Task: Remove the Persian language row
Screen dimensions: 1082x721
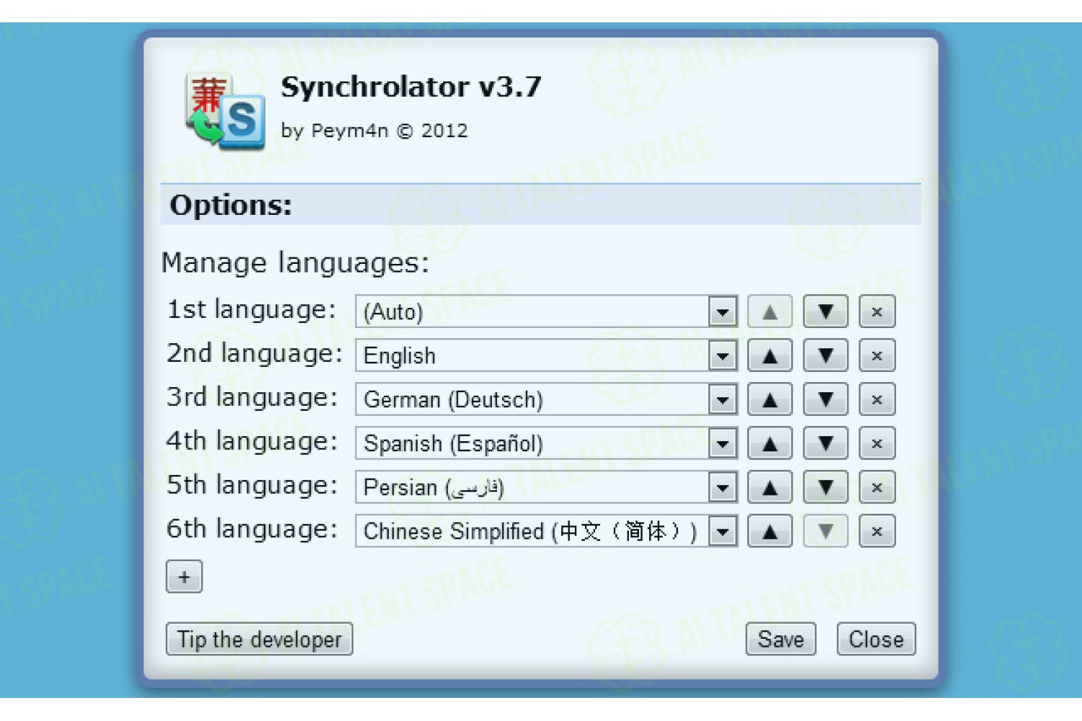Action: (x=877, y=488)
